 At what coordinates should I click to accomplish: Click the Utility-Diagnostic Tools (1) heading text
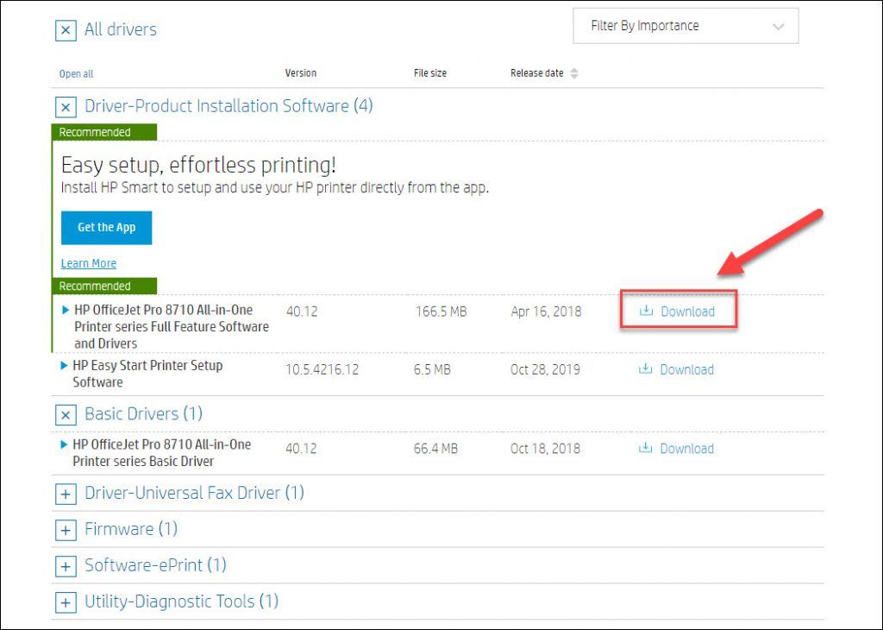pos(181,602)
